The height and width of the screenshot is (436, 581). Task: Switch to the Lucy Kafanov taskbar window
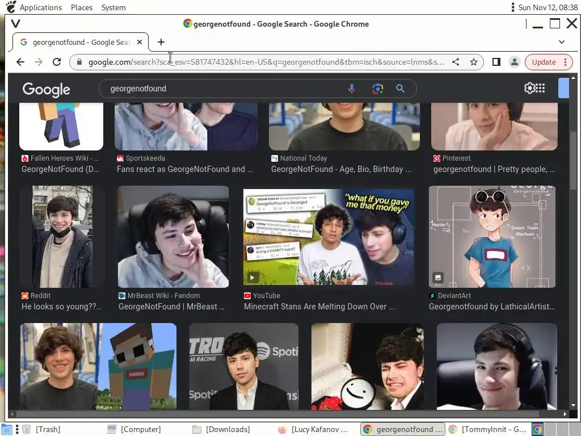(x=313, y=429)
